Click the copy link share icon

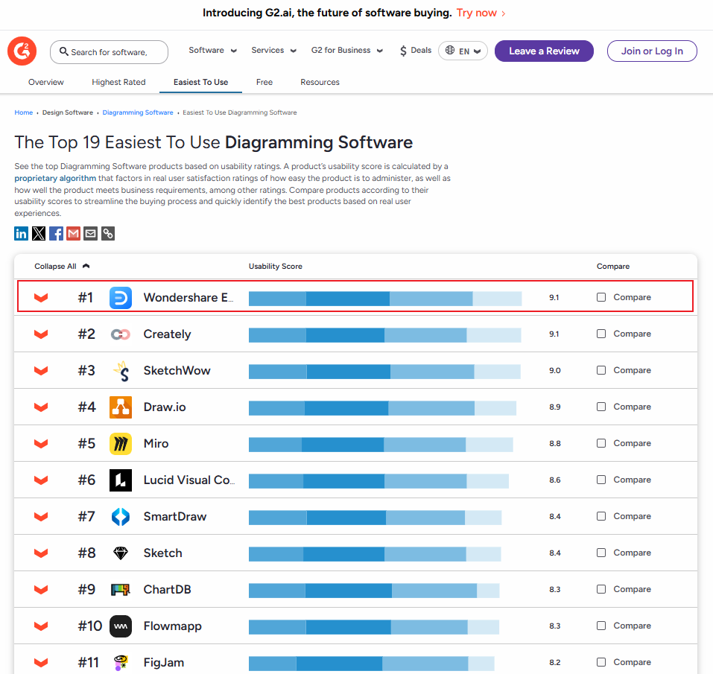coord(108,234)
